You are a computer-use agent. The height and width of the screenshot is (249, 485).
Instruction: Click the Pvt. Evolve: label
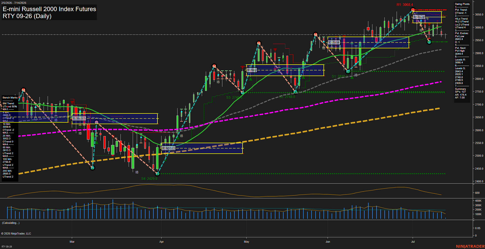[x=462, y=33]
